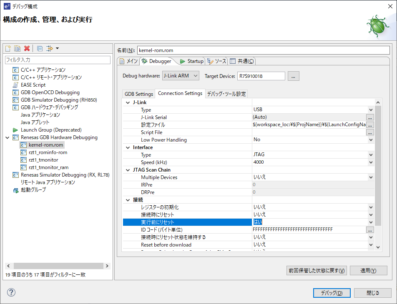Select 起動グループ item

pos(33,189)
